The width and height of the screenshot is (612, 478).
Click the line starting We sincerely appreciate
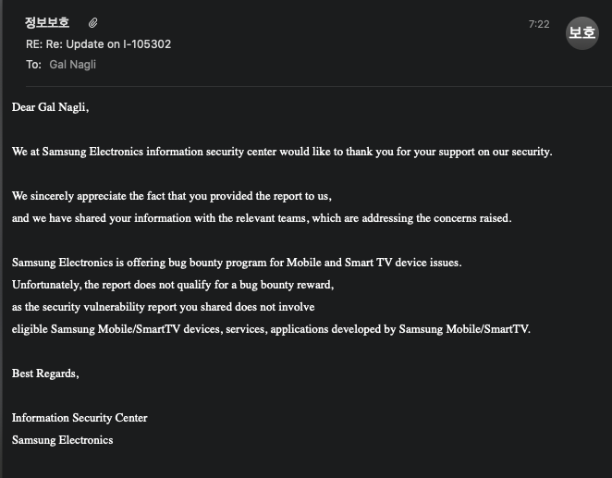coord(172,196)
